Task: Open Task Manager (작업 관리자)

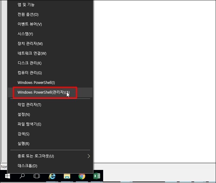Action: [x=50, y=105]
